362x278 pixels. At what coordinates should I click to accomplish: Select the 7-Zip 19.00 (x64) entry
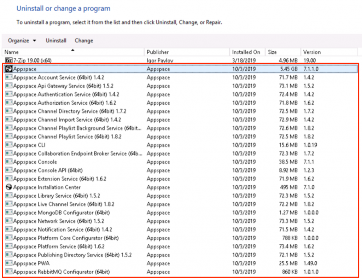pos(32,60)
